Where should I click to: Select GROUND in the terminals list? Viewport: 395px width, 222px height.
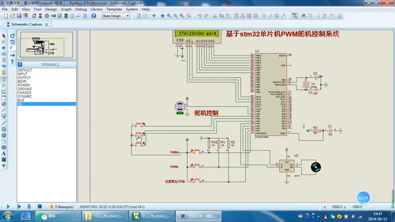pos(25,89)
